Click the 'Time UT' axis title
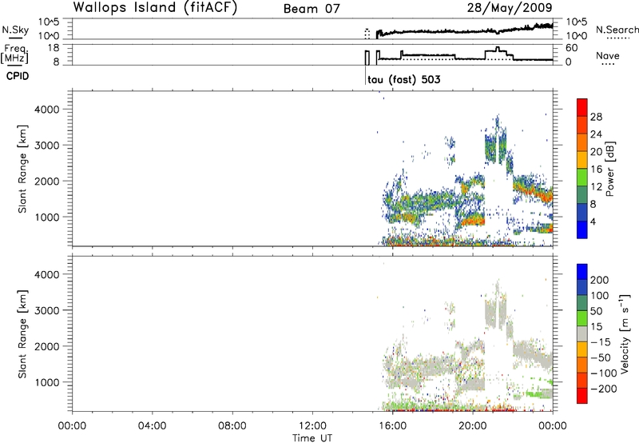 point(312,438)
